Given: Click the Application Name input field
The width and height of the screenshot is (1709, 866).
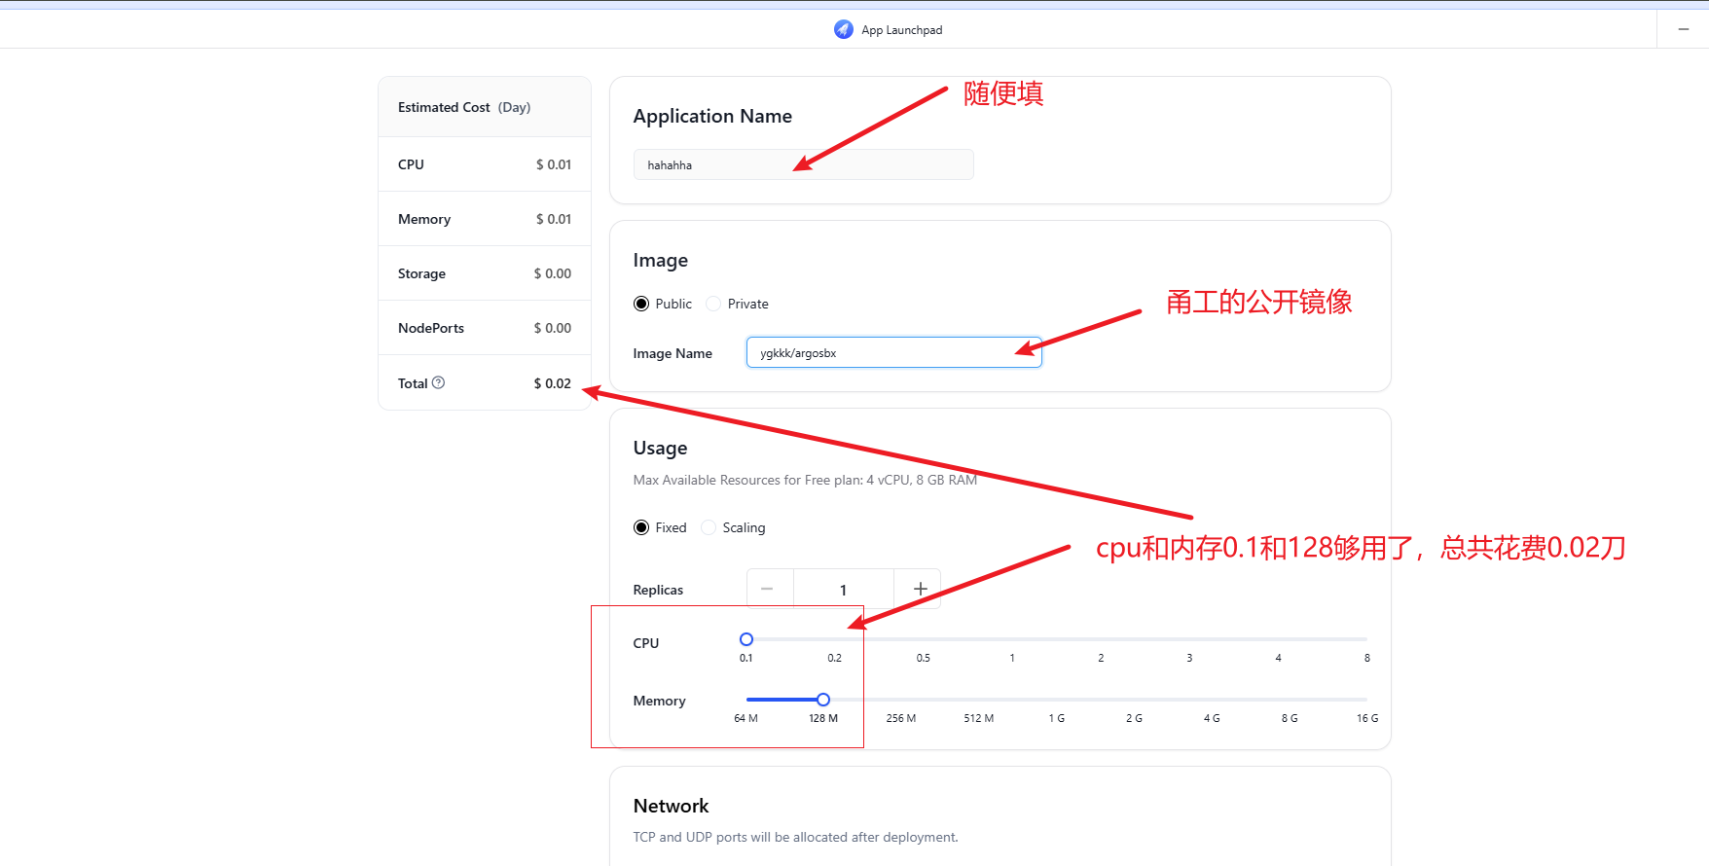Looking at the screenshot, I should click(x=803, y=164).
